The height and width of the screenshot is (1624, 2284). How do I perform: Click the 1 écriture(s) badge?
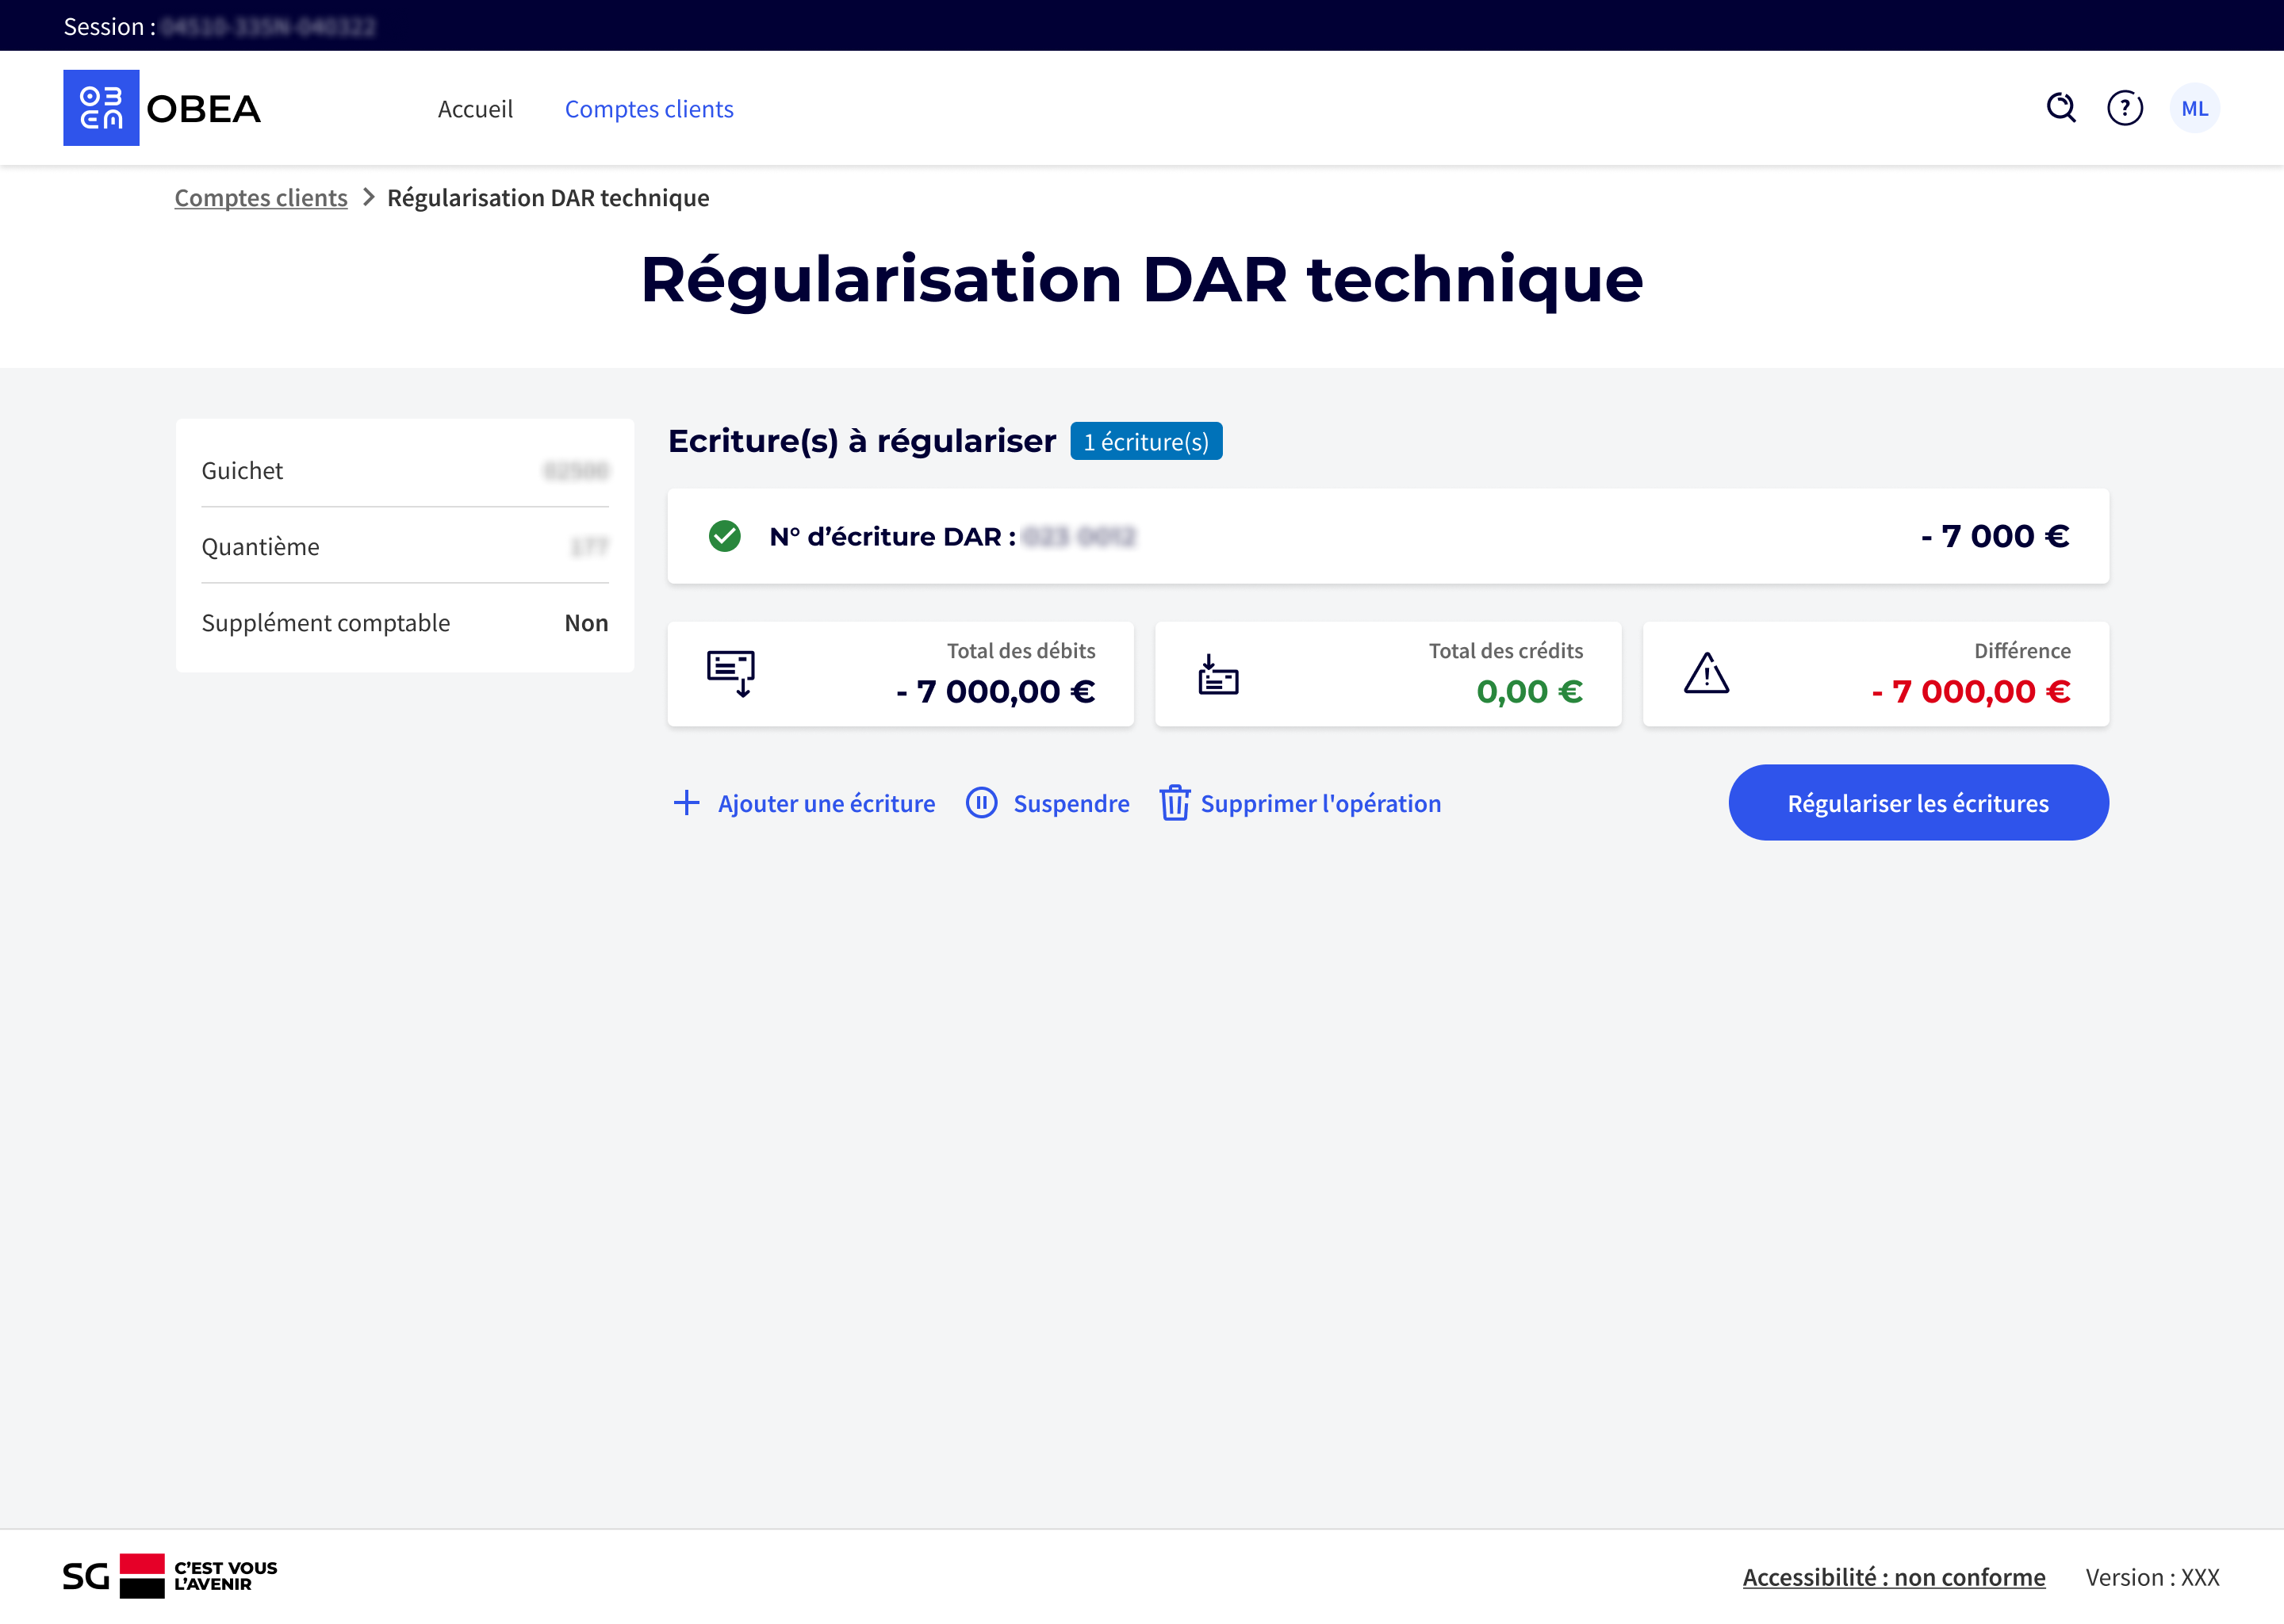tap(1146, 442)
